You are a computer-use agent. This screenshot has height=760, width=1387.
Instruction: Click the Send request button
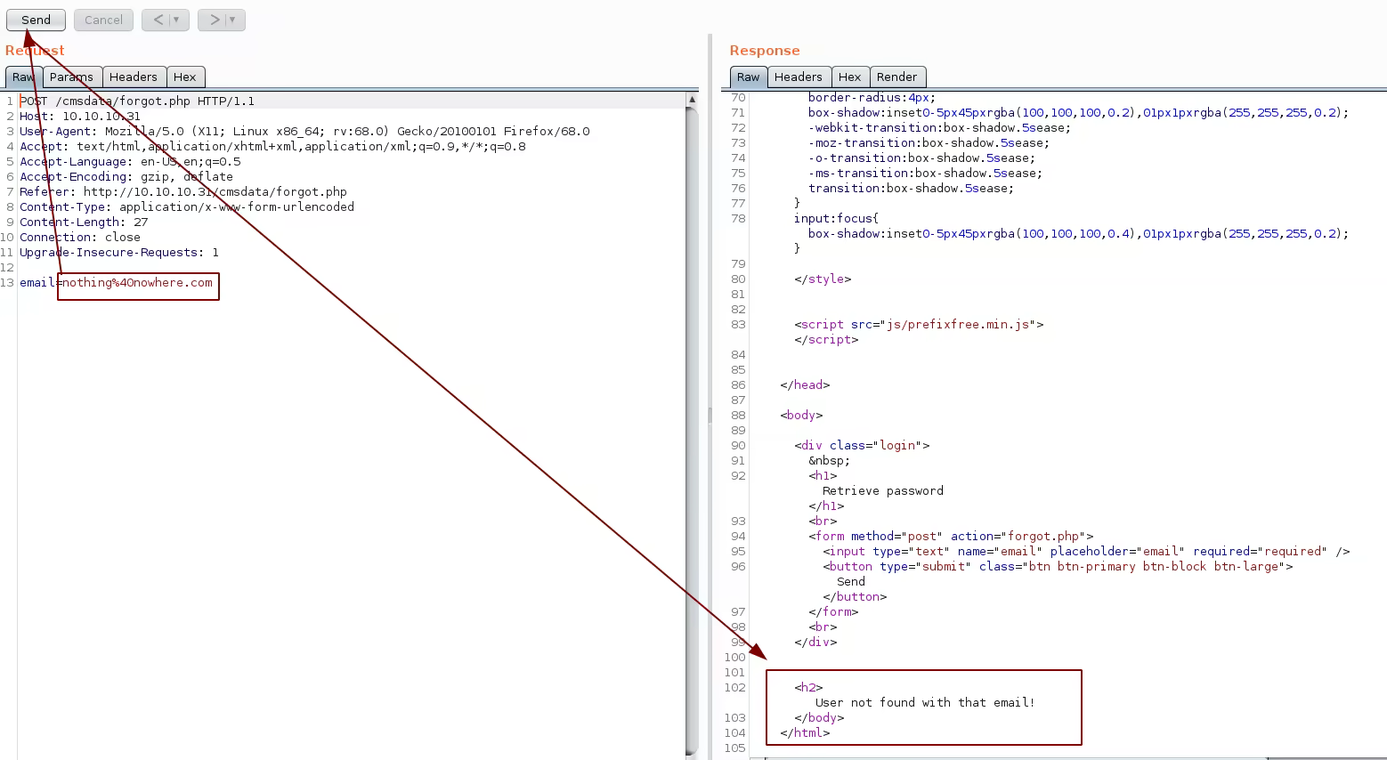(36, 20)
